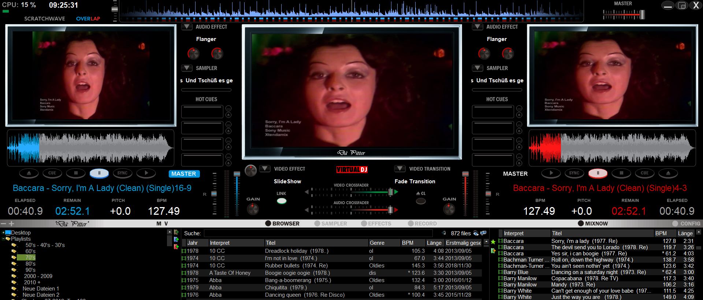
Task: Click video crossfader right green arrow
Action: point(396,192)
